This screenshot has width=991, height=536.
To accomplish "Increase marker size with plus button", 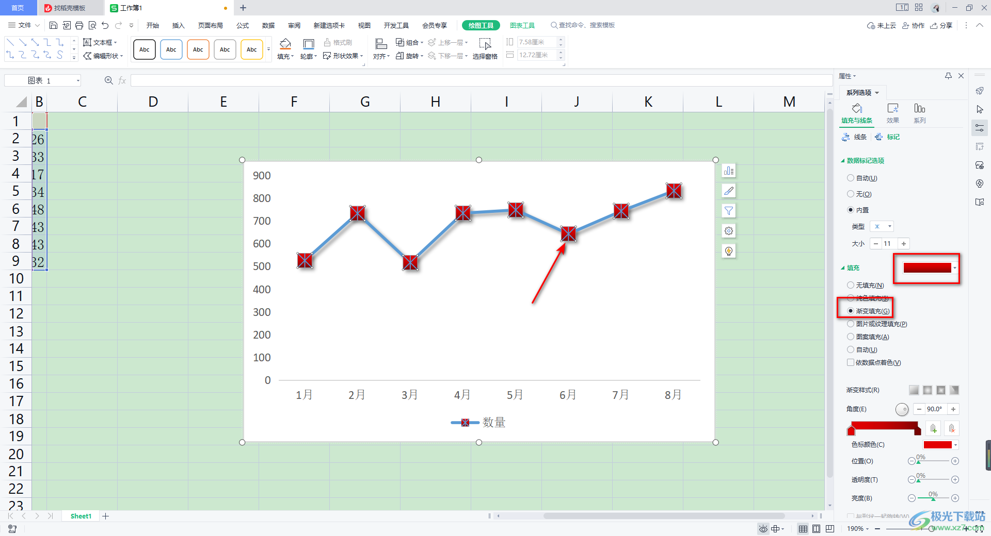I will tap(904, 244).
